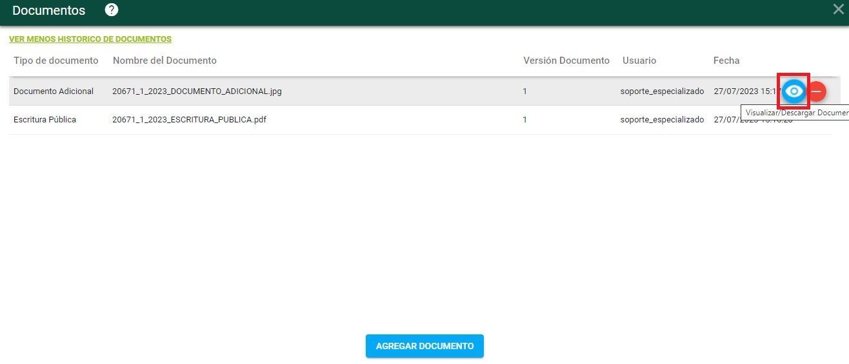Select version 1 in Documento Adicional row
The image size is (849, 364).
click(525, 91)
